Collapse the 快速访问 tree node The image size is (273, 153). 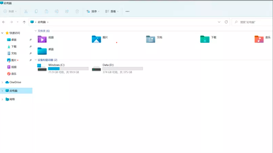(2, 33)
